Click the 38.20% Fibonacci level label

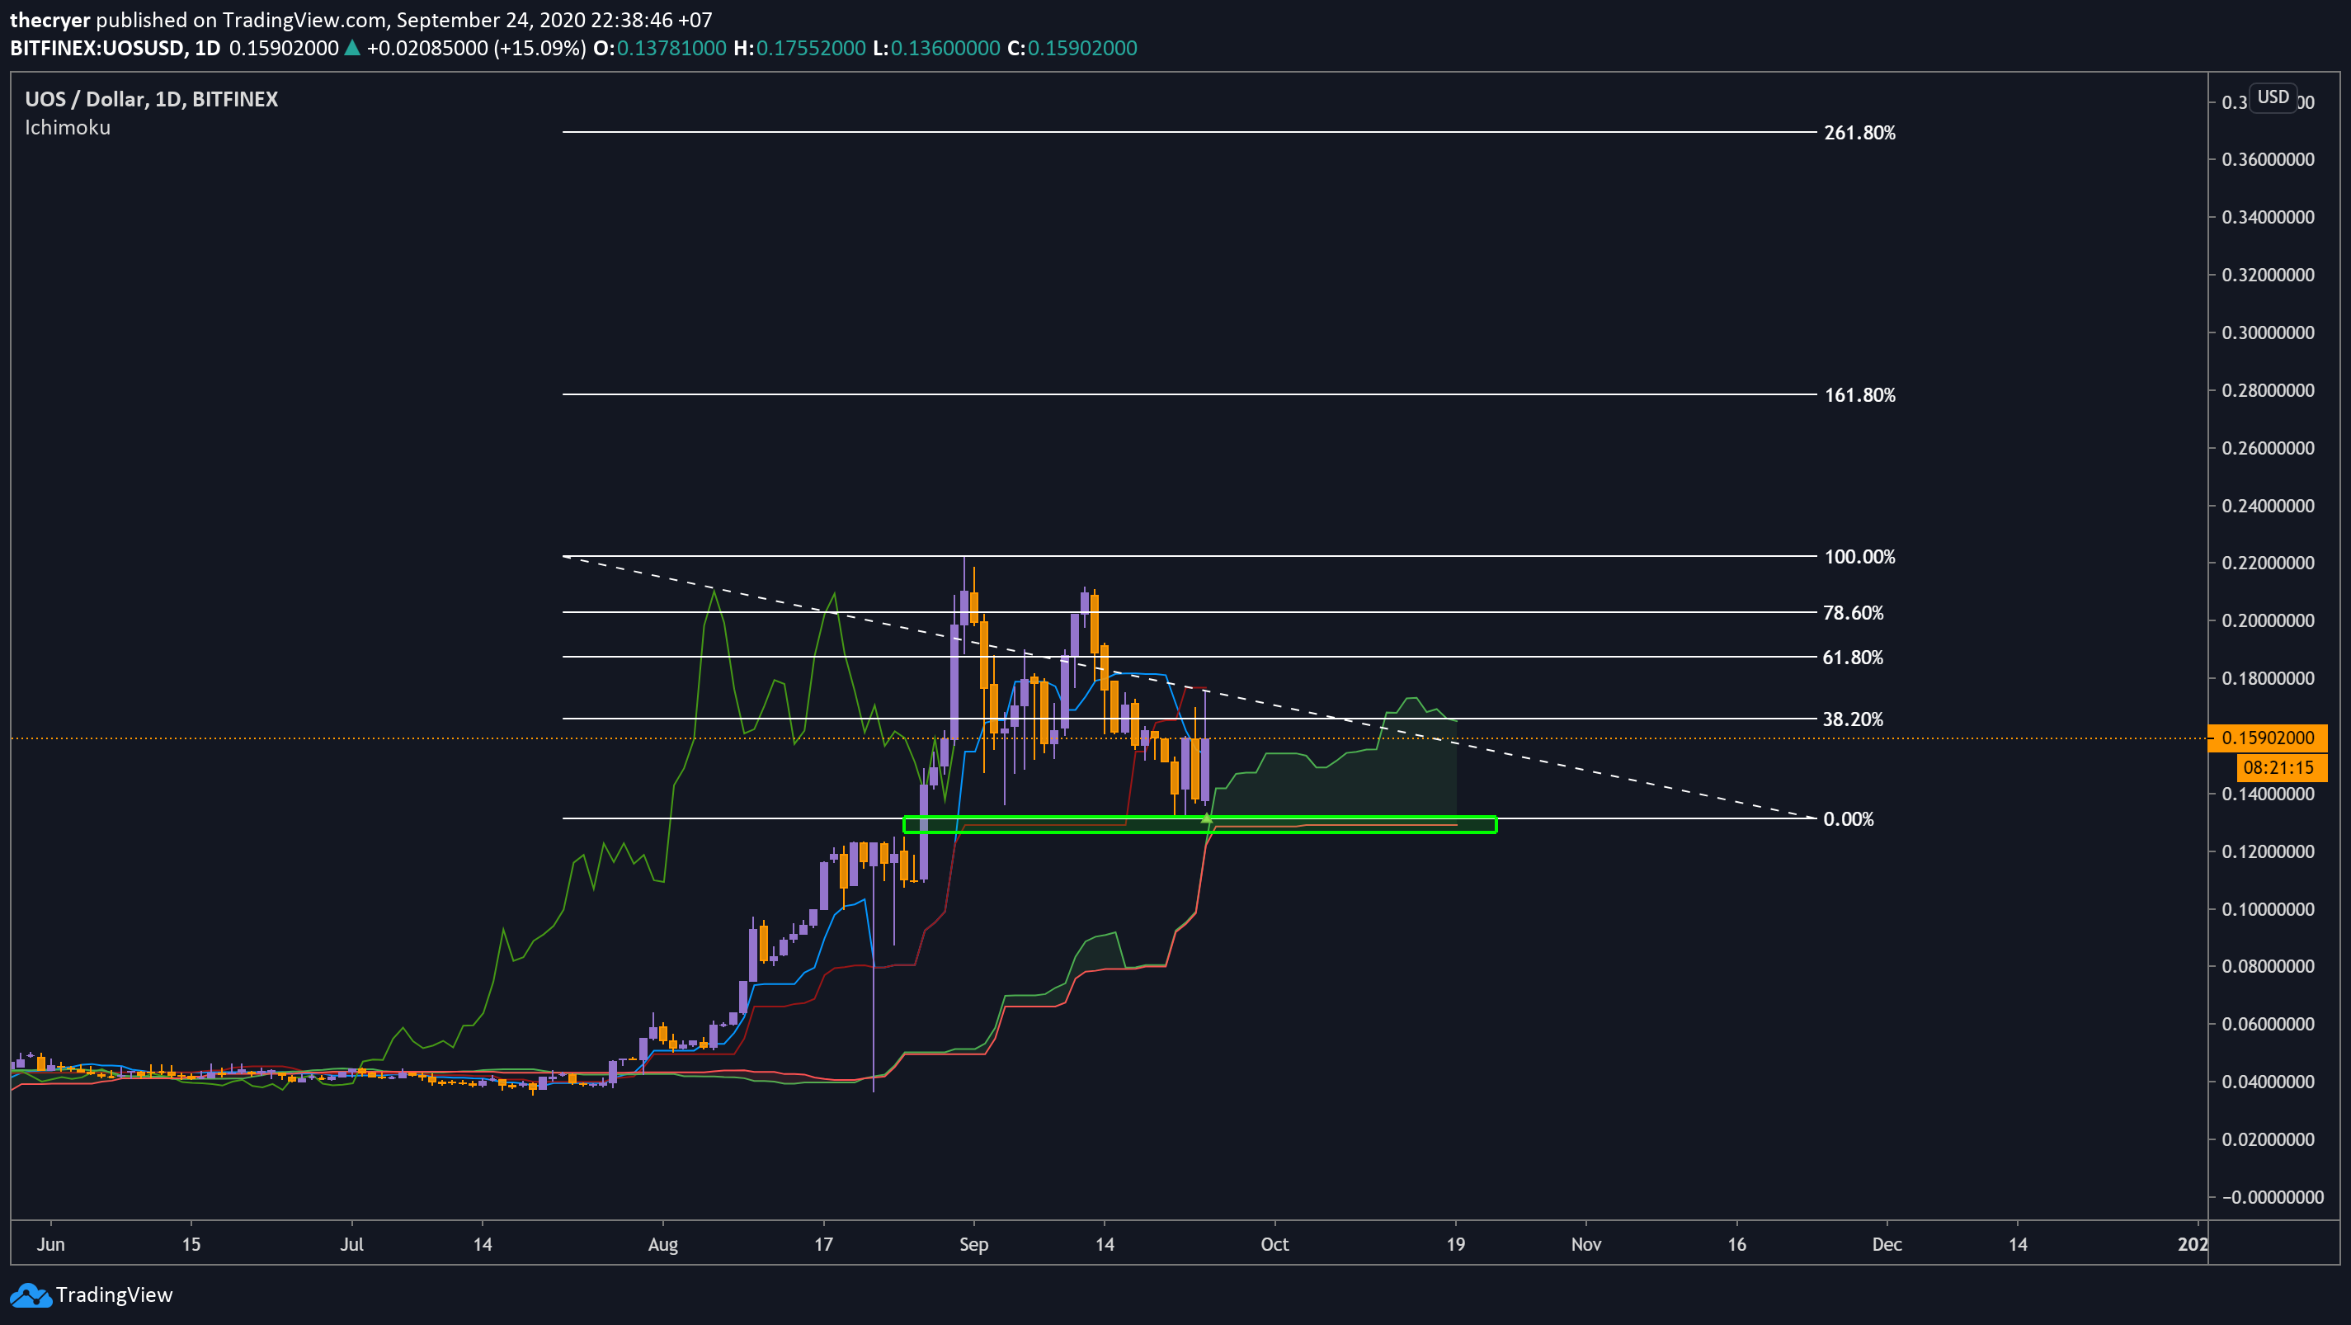coord(1853,719)
